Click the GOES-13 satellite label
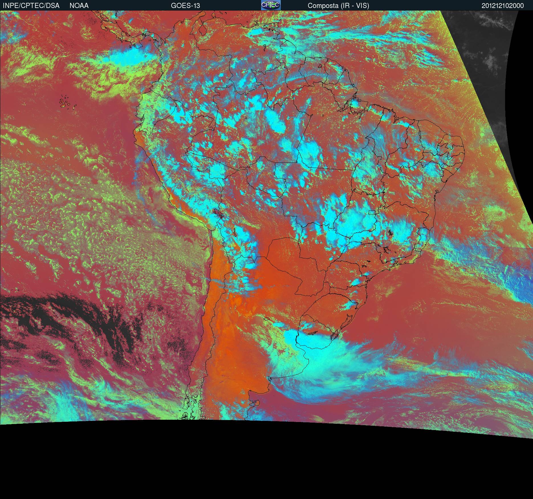The image size is (533, 499). [x=186, y=6]
